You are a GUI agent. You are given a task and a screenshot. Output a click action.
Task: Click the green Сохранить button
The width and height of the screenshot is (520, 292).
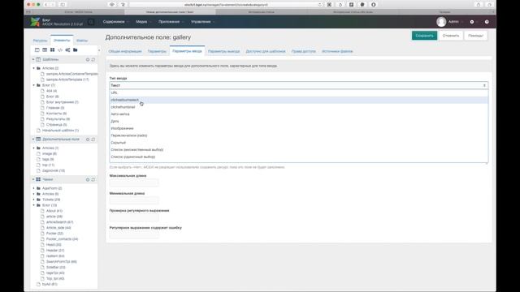point(424,36)
